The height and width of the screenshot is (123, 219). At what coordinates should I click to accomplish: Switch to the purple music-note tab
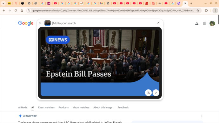[x=49, y=3]
